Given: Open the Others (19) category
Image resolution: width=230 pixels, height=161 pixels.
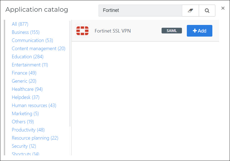Looking at the screenshot, I should 23,122.
